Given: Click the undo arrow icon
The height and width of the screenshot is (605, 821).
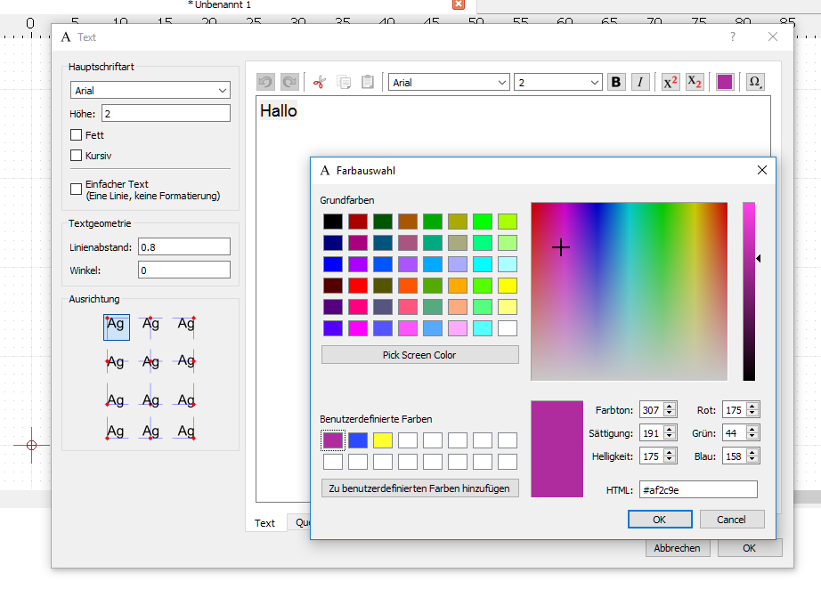Looking at the screenshot, I should click(265, 82).
